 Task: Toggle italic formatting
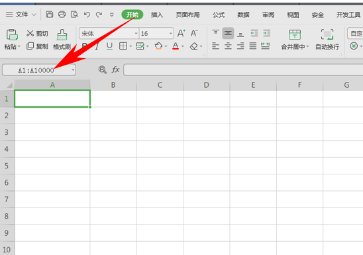point(97,46)
